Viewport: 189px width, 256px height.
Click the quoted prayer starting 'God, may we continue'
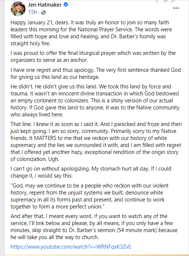89,196
